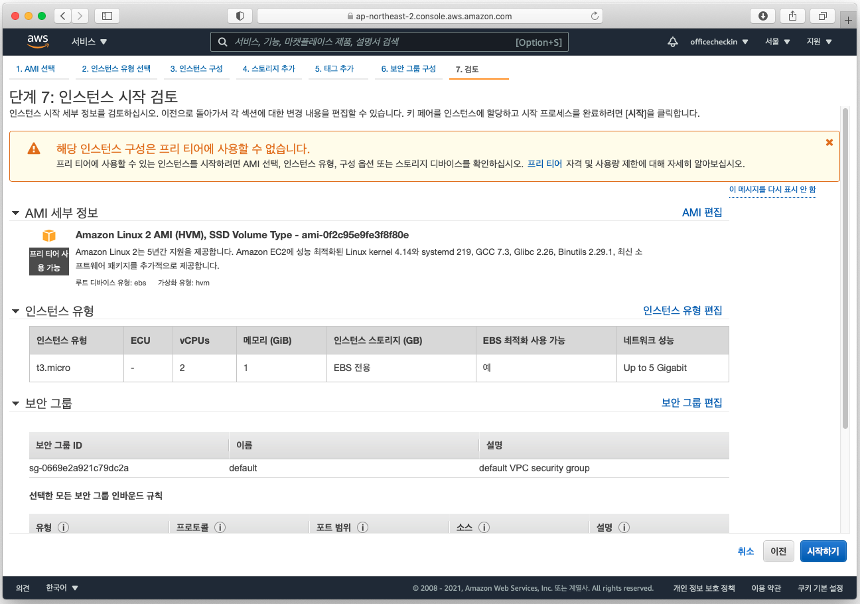Open the 지원 support dropdown

click(819, 42)
